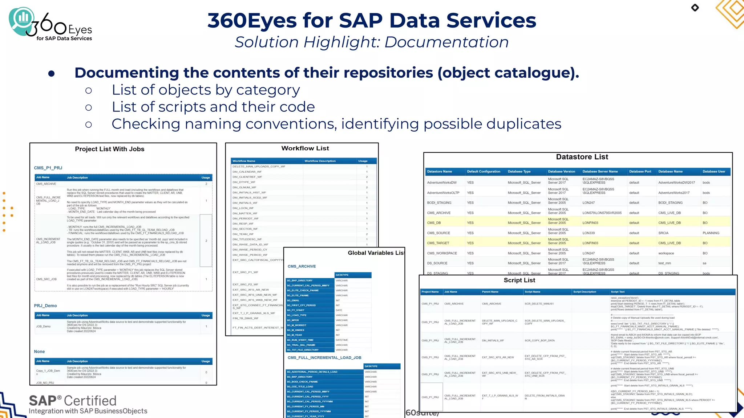Click hollow bullet beside Checking naming conventions
This screenshot has width=744, height=418.
89,124
